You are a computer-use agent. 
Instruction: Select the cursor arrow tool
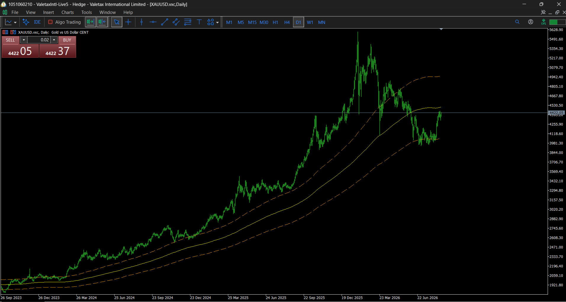[x=117, y=22]
